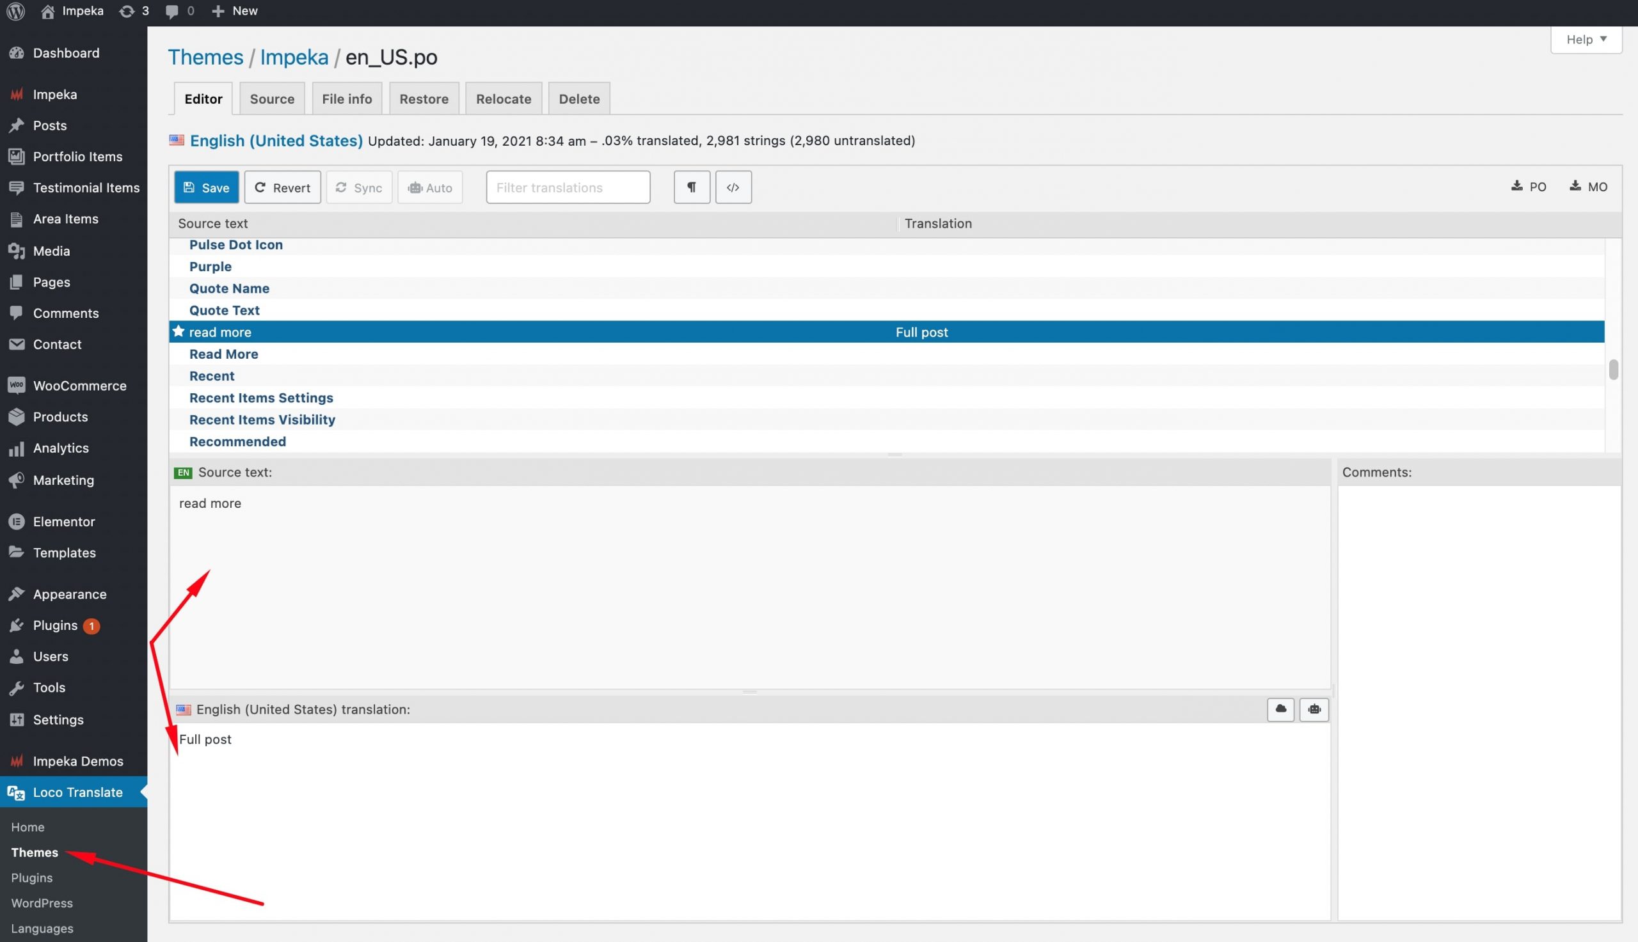1638x942 pixels.
Task: Click the suggest translation cloud icon
Action: [x=1280, y=709]
